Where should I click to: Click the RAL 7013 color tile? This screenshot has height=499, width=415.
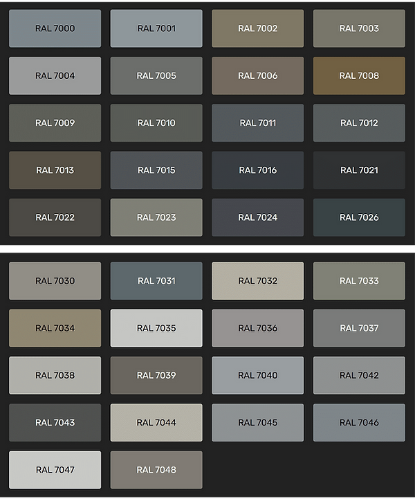[x=55, y=170]
